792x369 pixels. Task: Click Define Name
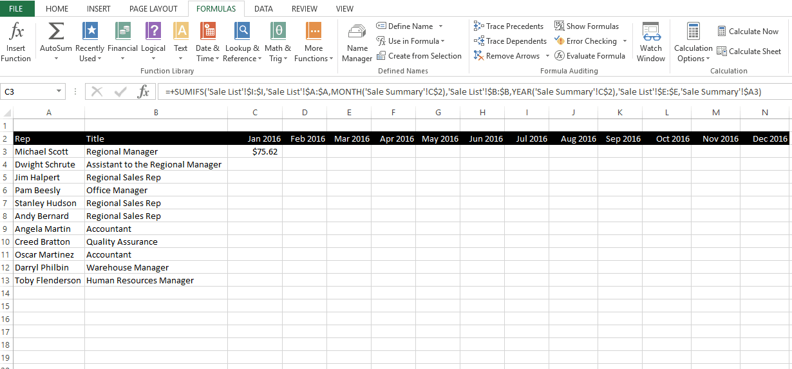pos(404,26)
